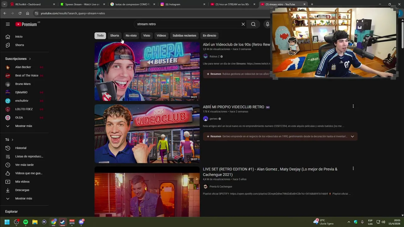Click the magnifying glass search button

pyautogui.click(x=253, y=24)
